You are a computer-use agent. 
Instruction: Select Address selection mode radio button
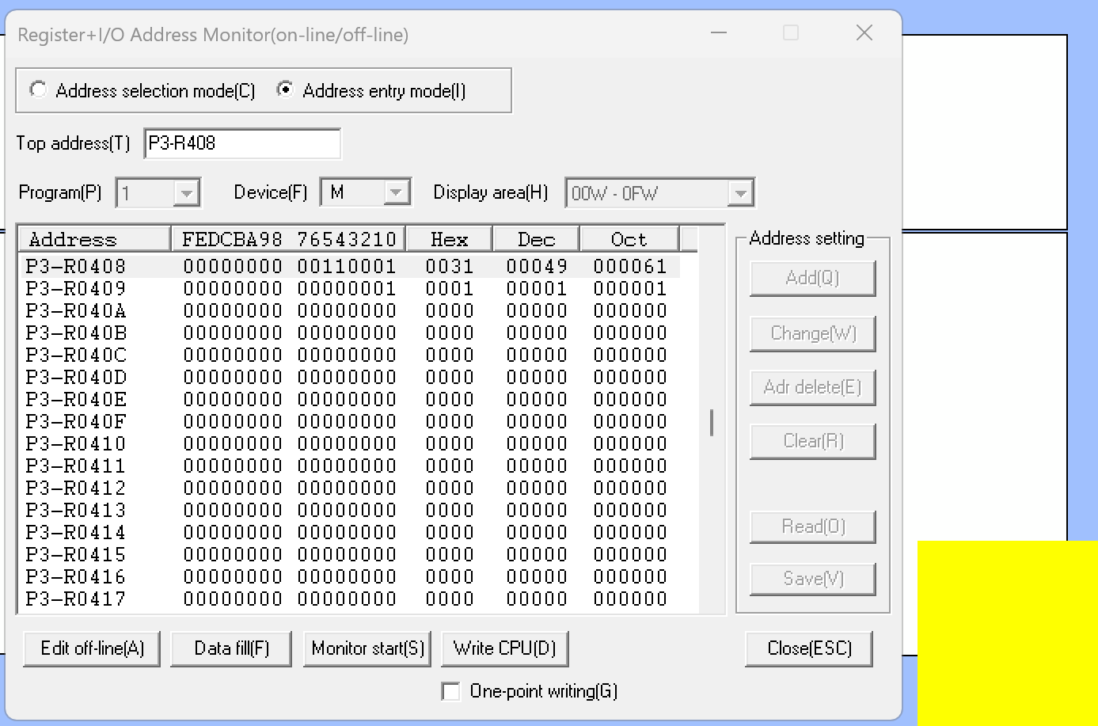tap(38, 90)
